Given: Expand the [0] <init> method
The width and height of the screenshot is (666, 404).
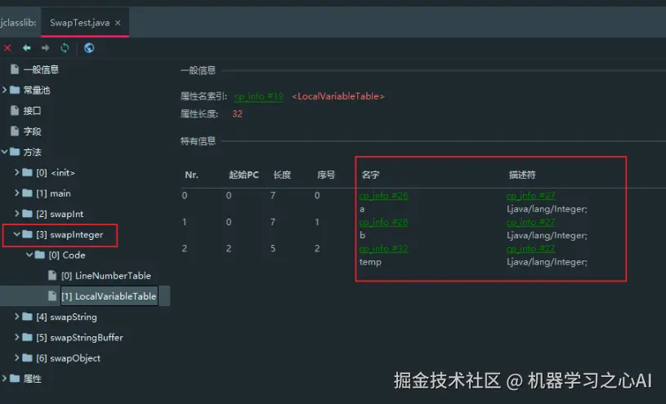Looking at the screenshot, I should point(17,172).
